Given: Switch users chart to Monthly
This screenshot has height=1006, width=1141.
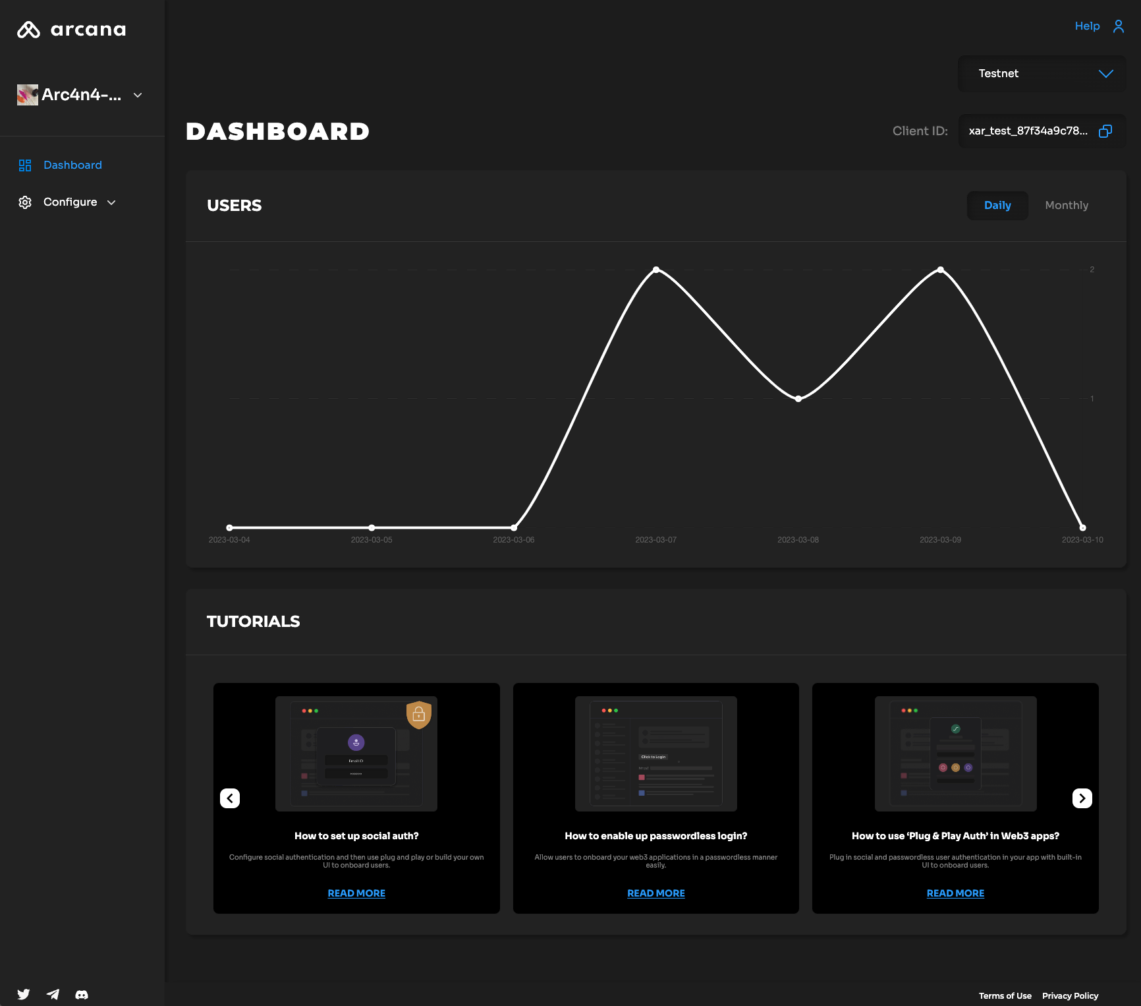Looking at the screenshot, I should tap(1067, 206).
